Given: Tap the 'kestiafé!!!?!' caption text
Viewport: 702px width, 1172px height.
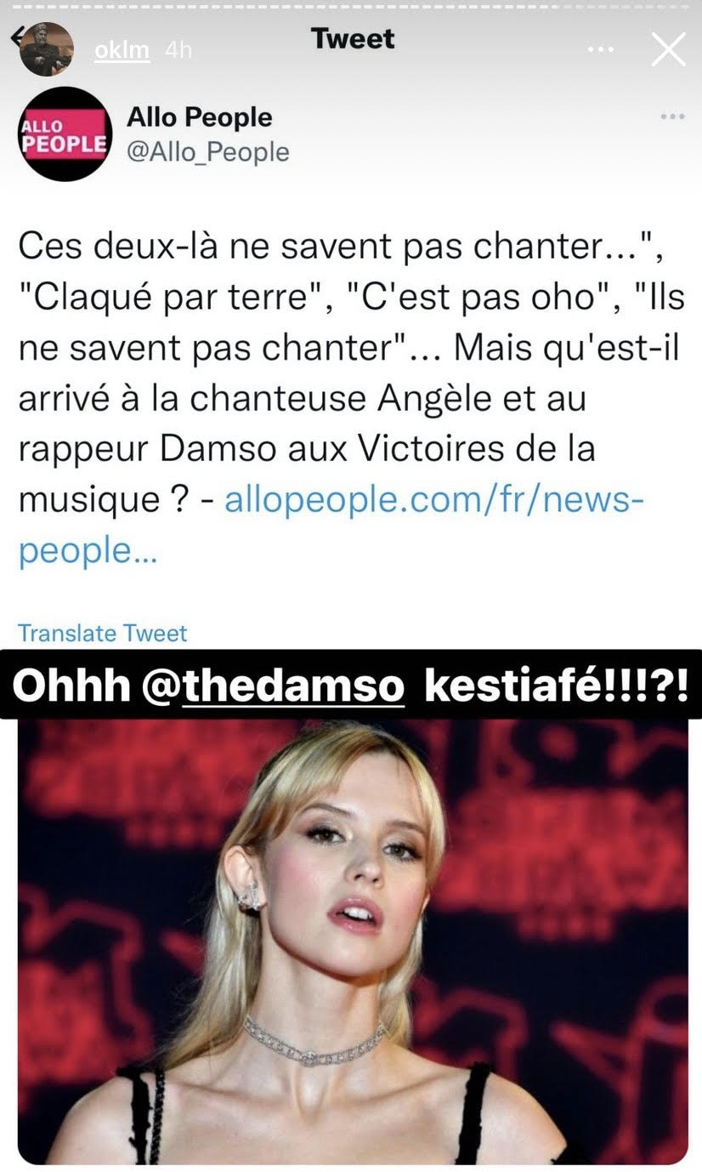Looking at the screenshot, I should pos(557,685).
